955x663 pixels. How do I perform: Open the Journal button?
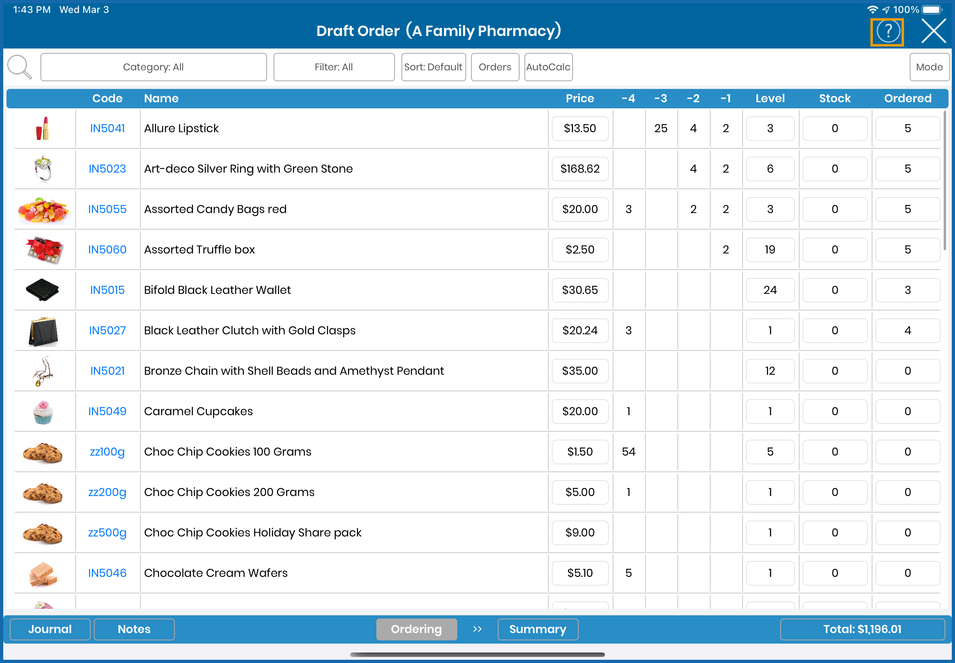point(50,629)
